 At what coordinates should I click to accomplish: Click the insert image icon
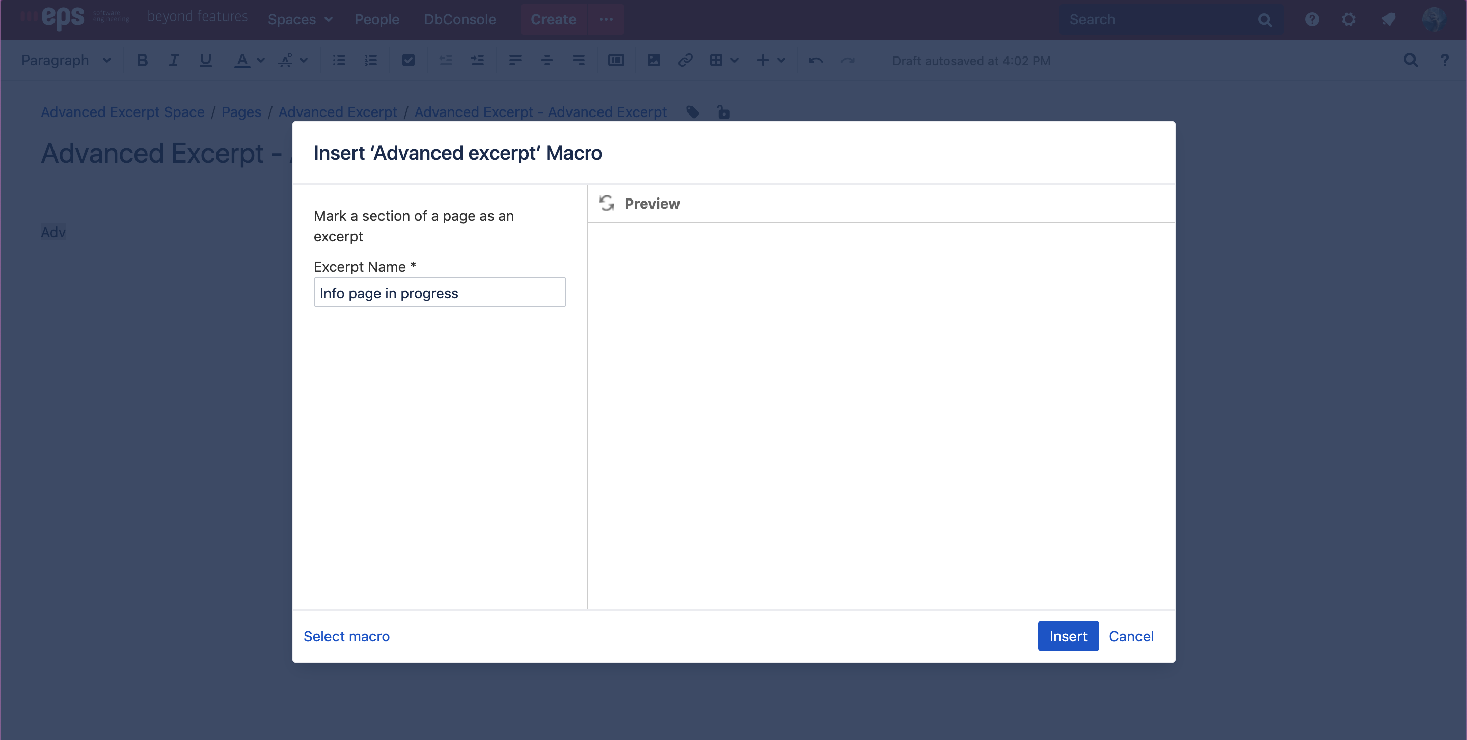(653, 60)
